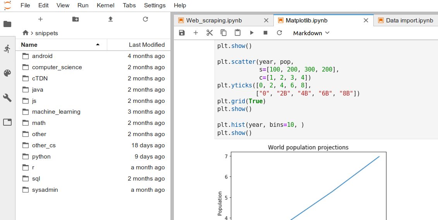
Task: Refresh the file list
Action: click(x=145, y=19)
